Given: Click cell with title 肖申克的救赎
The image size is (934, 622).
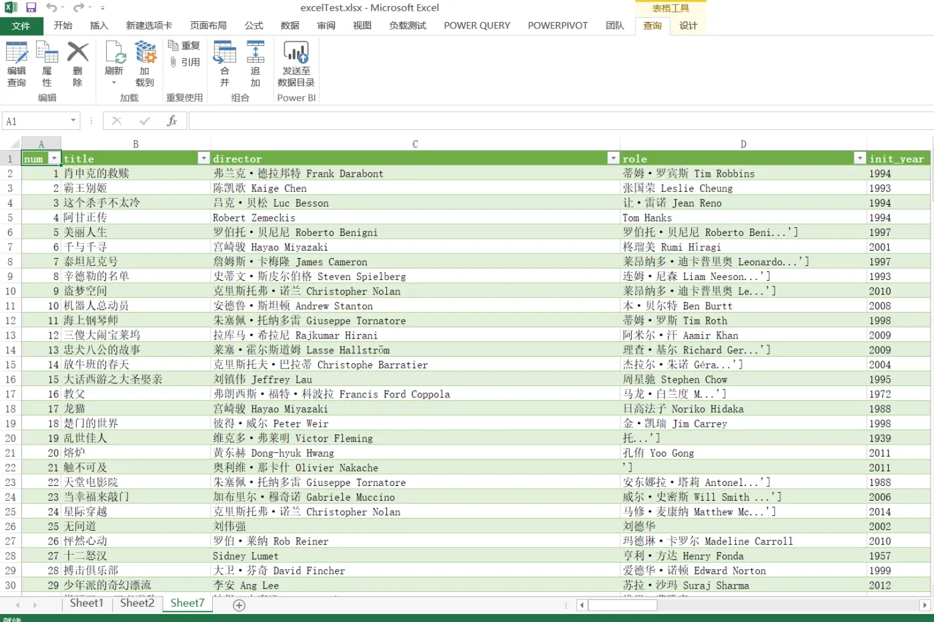Looking at the screenshot, I should 136,173.
